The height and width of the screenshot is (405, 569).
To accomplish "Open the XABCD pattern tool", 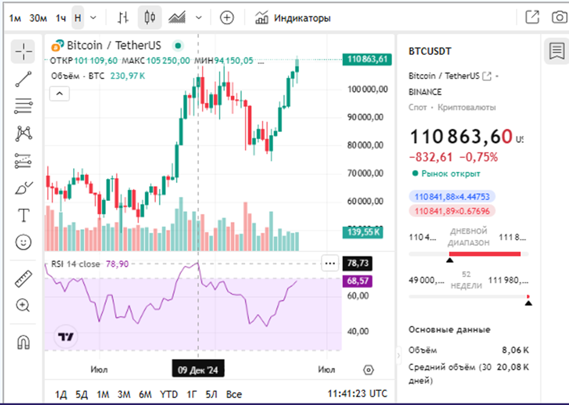I will pos(22,134).
